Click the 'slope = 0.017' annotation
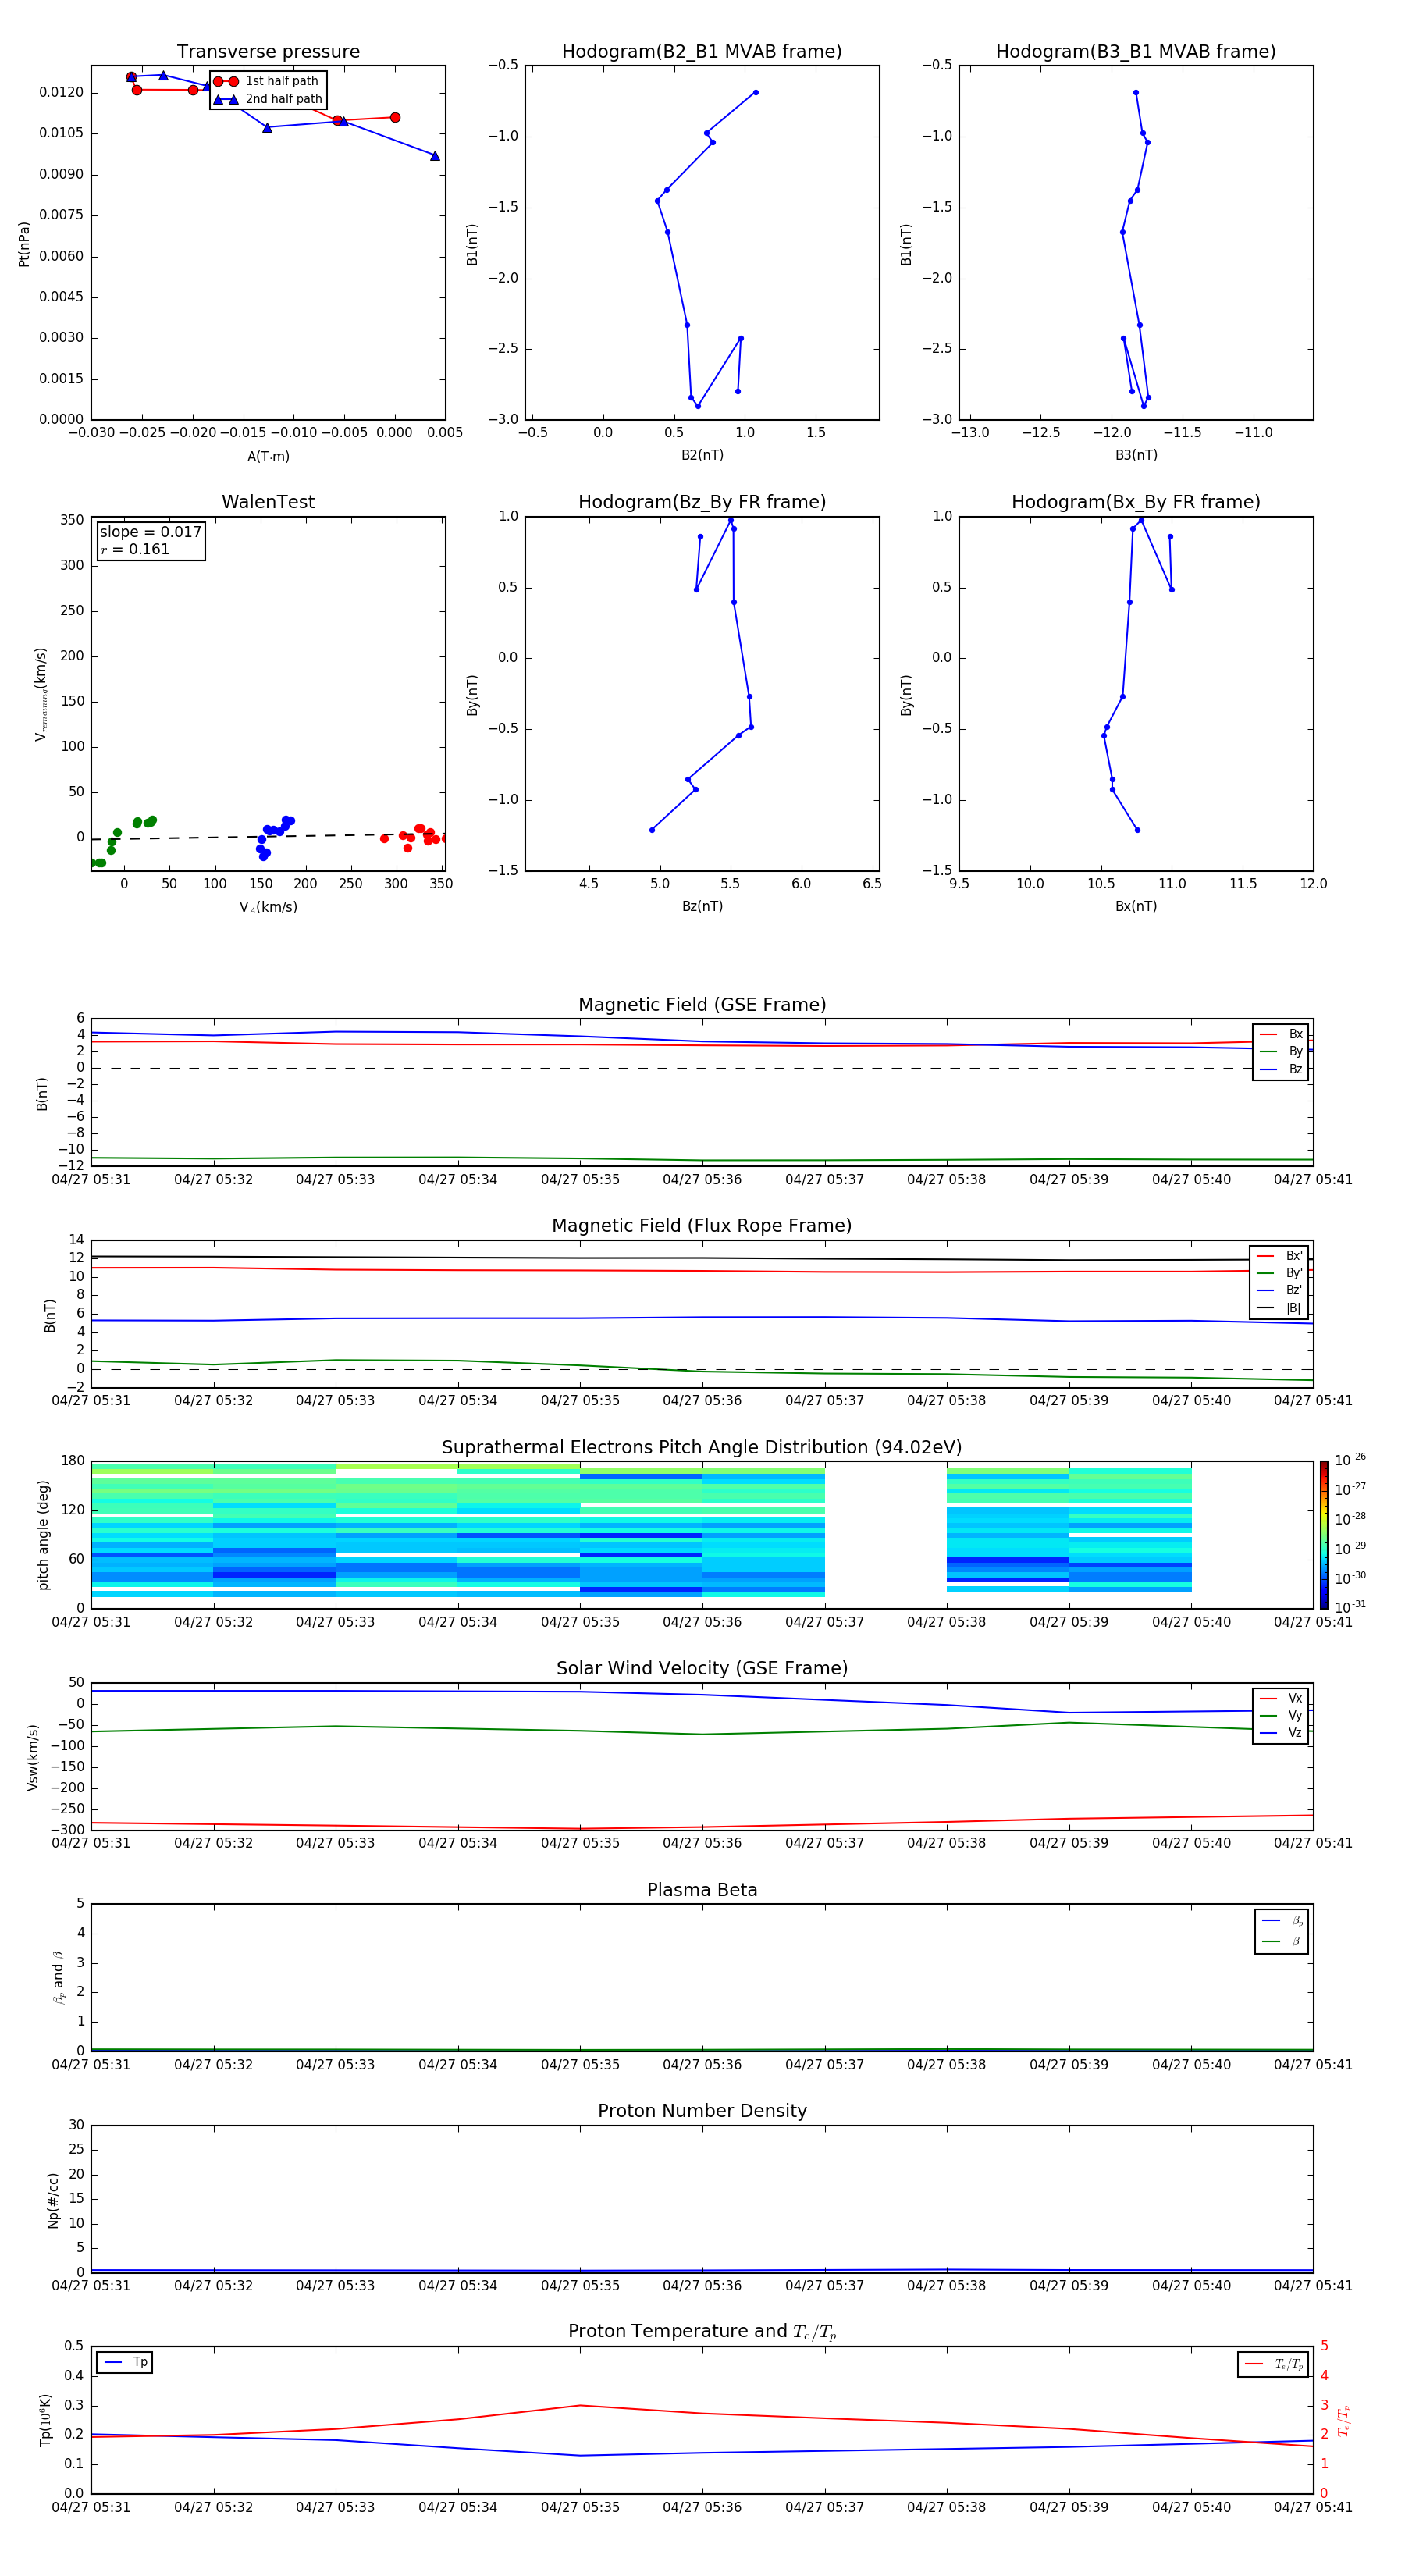 point(150,532)
